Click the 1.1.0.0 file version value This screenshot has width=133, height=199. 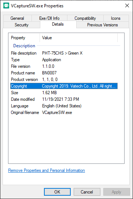[48, 66]
